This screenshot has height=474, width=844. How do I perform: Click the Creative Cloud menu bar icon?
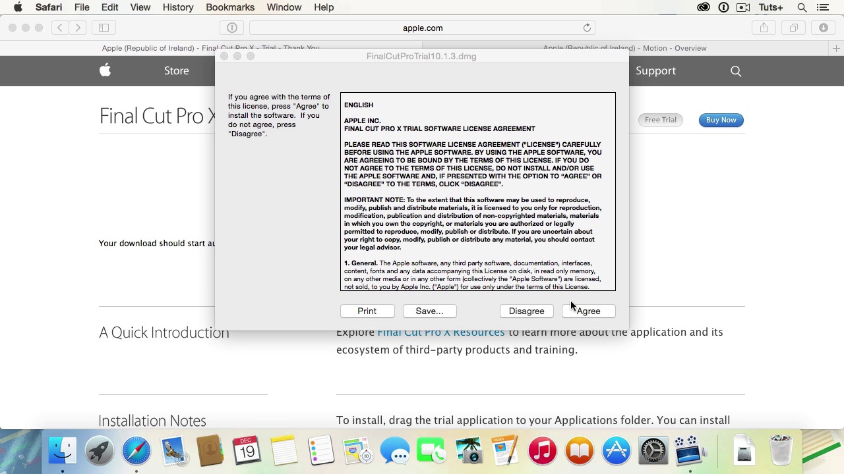(x=704, y=7)
